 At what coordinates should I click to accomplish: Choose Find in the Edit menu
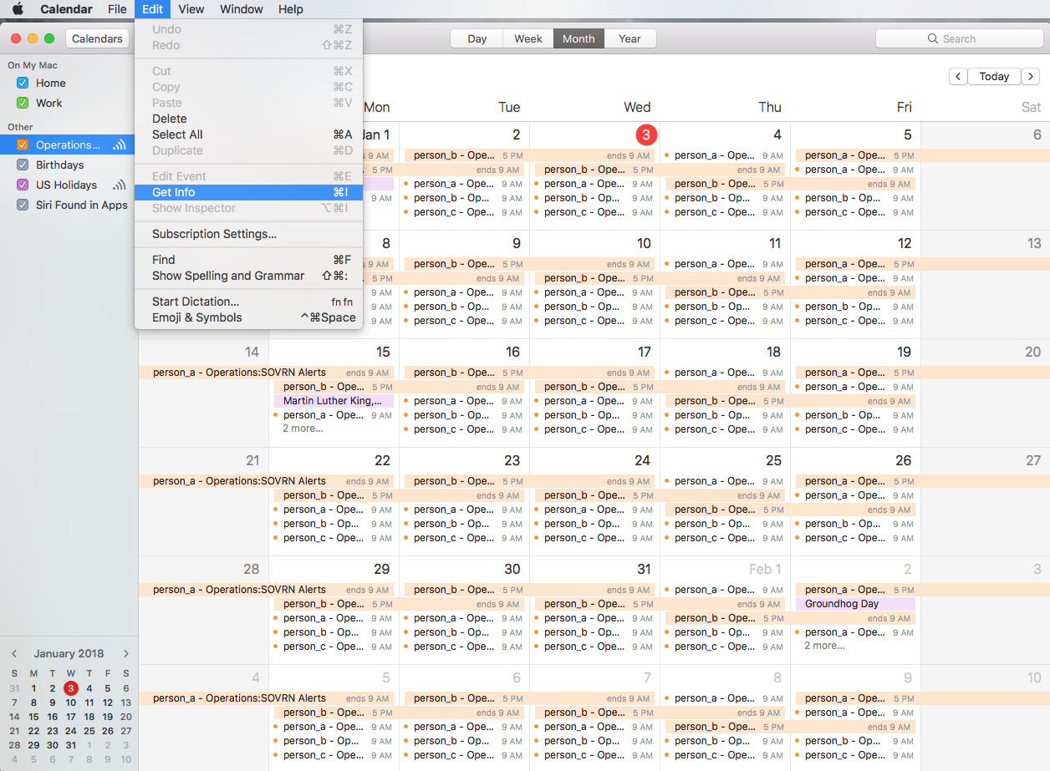tap(249, 260)
